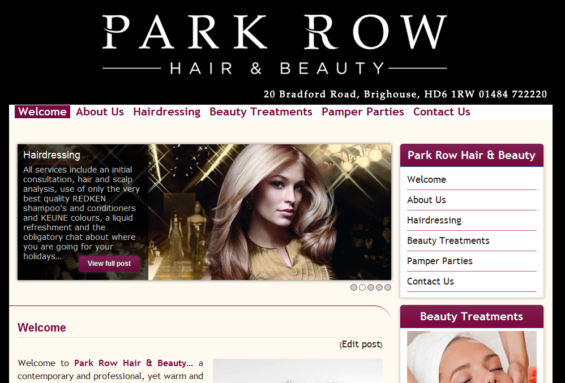
Task: Open Contact Us from the top navigation
Action: (x=442, y=111)
